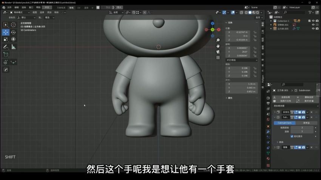Select 简单型 subdivision type
Image resolution: width=321 pixels, height=180 pixels.
point(307,123)
